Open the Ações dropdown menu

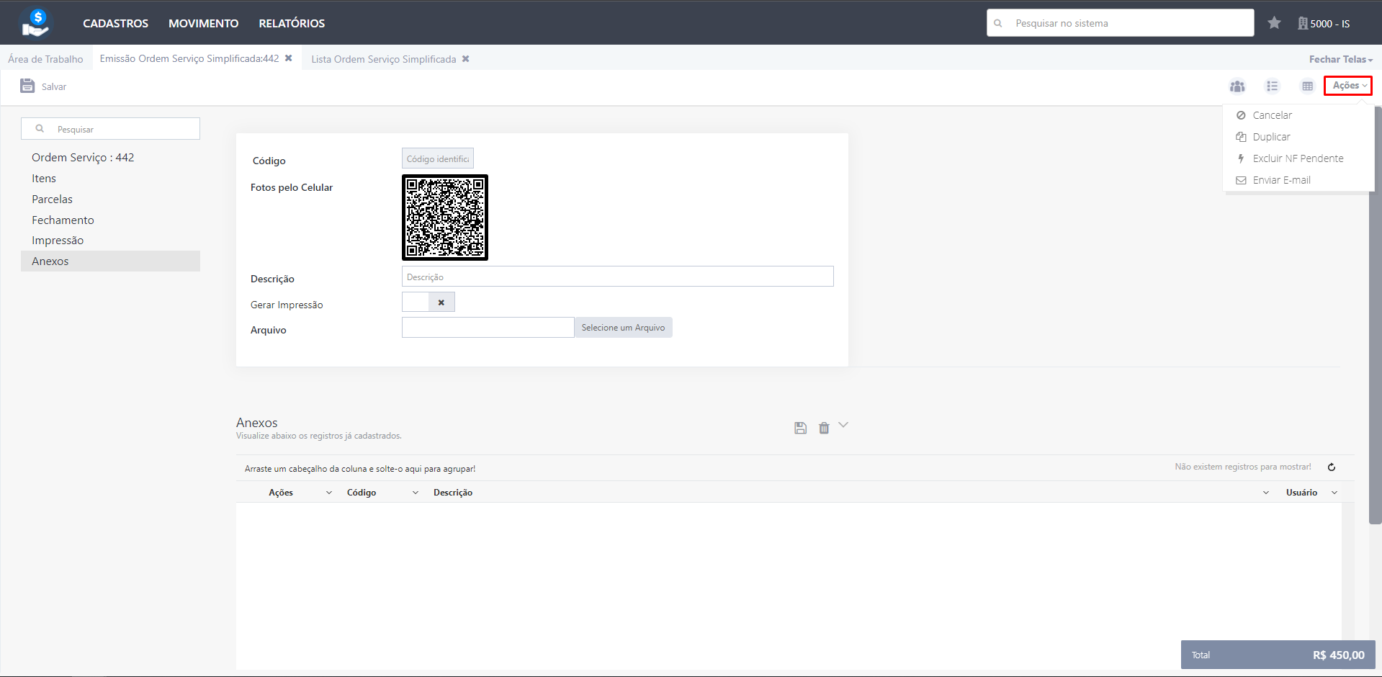1348,86
